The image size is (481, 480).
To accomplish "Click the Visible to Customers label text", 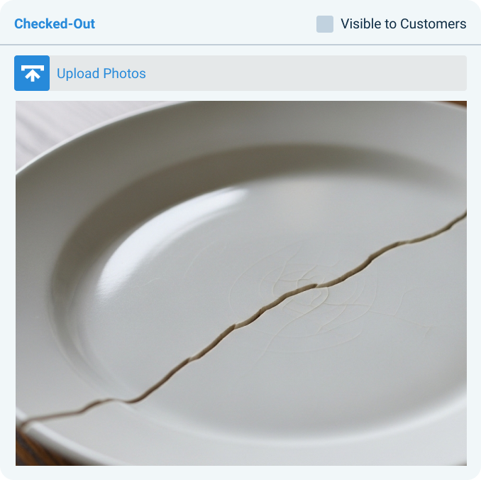I will tap(404, 24).
